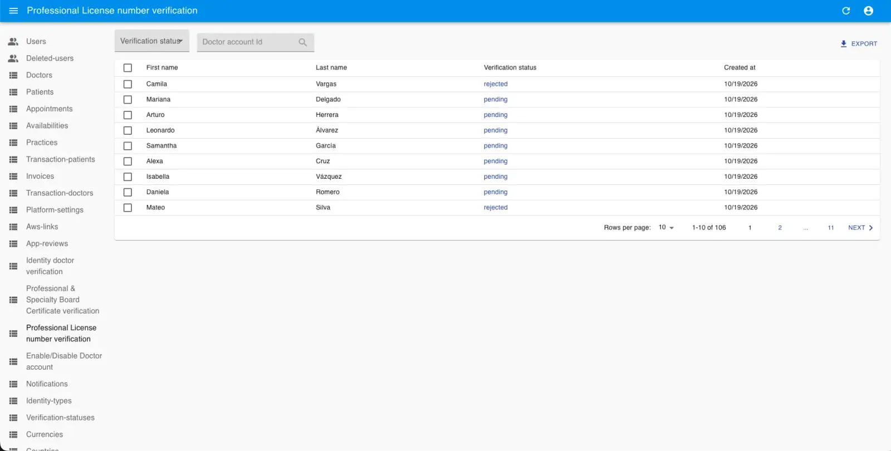Click the Notifications list icon
The image size is (891, 451).
[13, 384]
